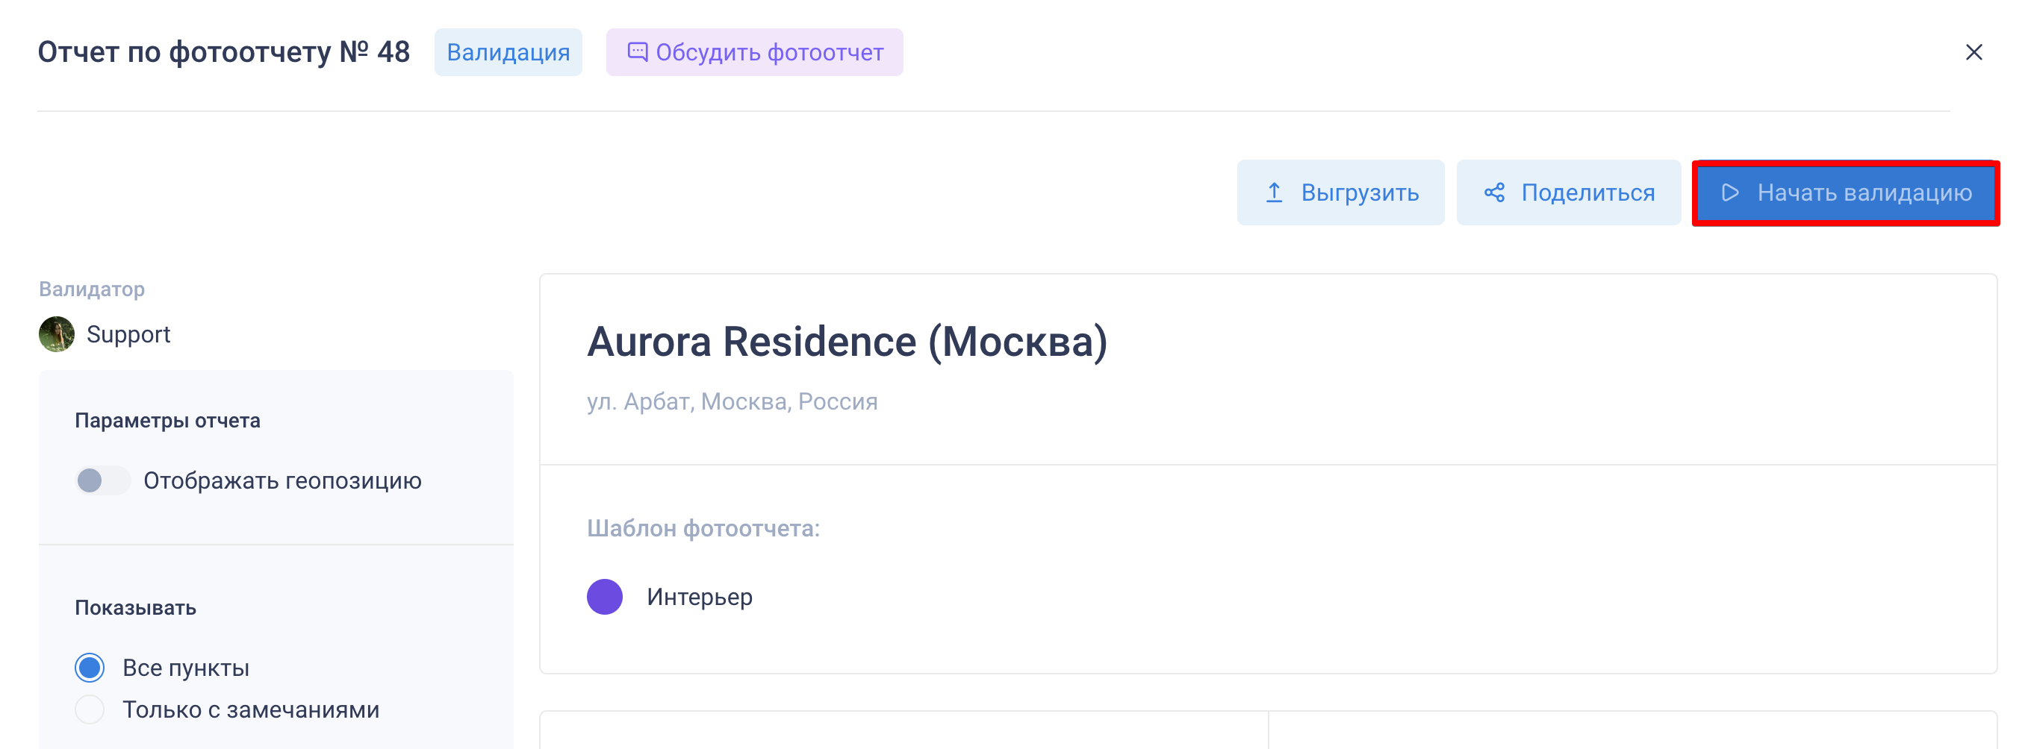The height and width of the screenshot is (749, 2028).
Task: Close the report with the X icon
Action: tap(1973, 52)
